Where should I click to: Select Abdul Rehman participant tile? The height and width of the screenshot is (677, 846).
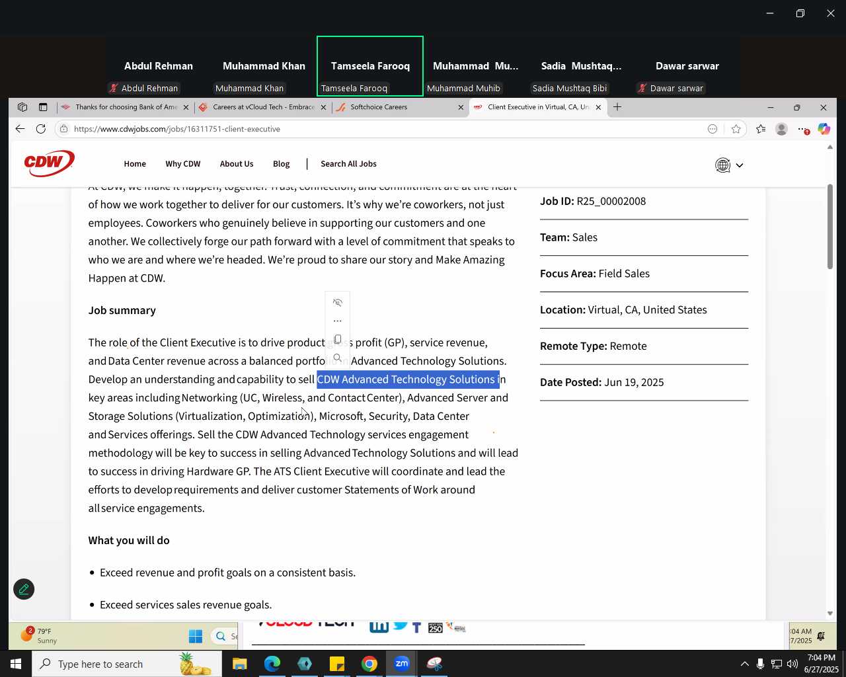159,66
